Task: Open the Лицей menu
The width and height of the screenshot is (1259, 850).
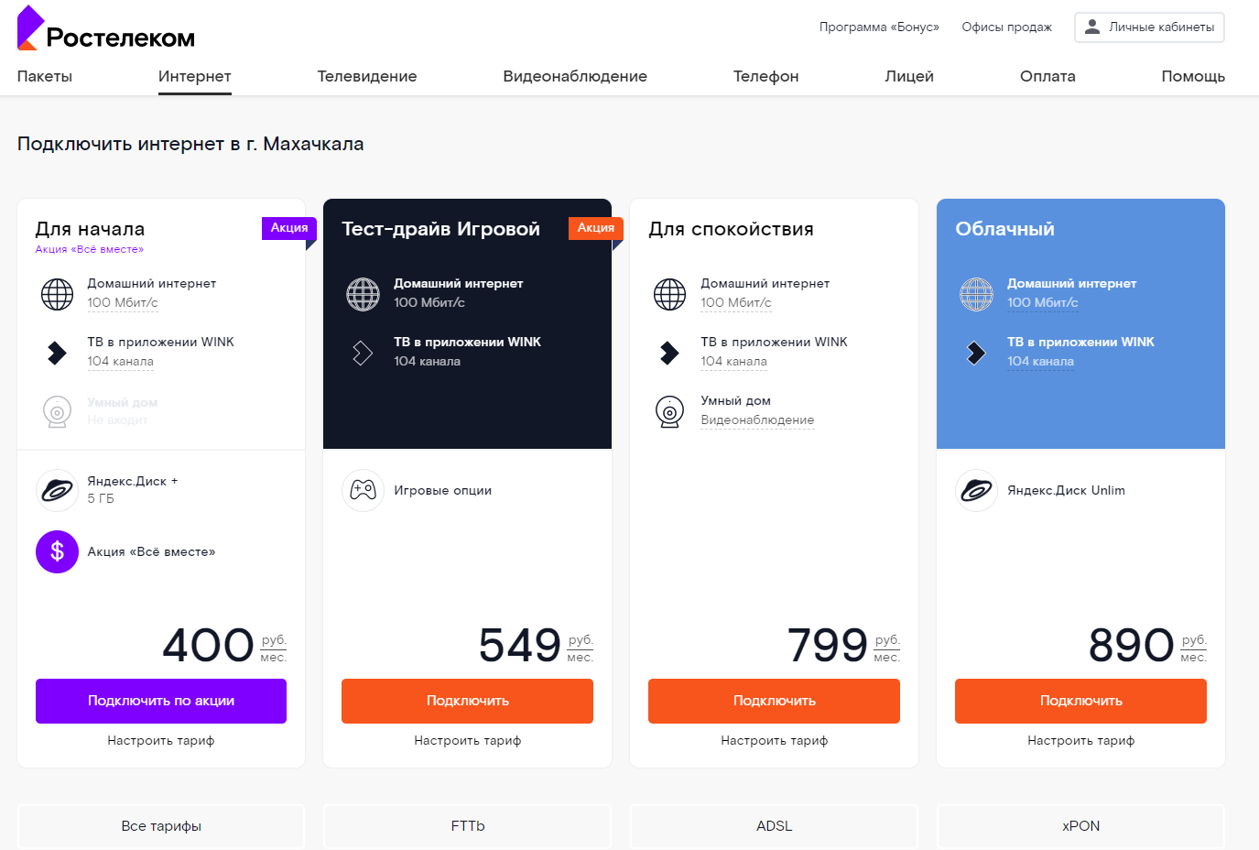Action: click(909, 76)
